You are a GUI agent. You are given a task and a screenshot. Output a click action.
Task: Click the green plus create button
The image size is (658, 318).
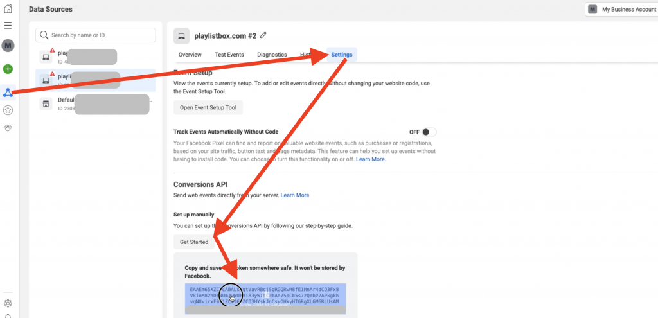(x=8, y=69)
